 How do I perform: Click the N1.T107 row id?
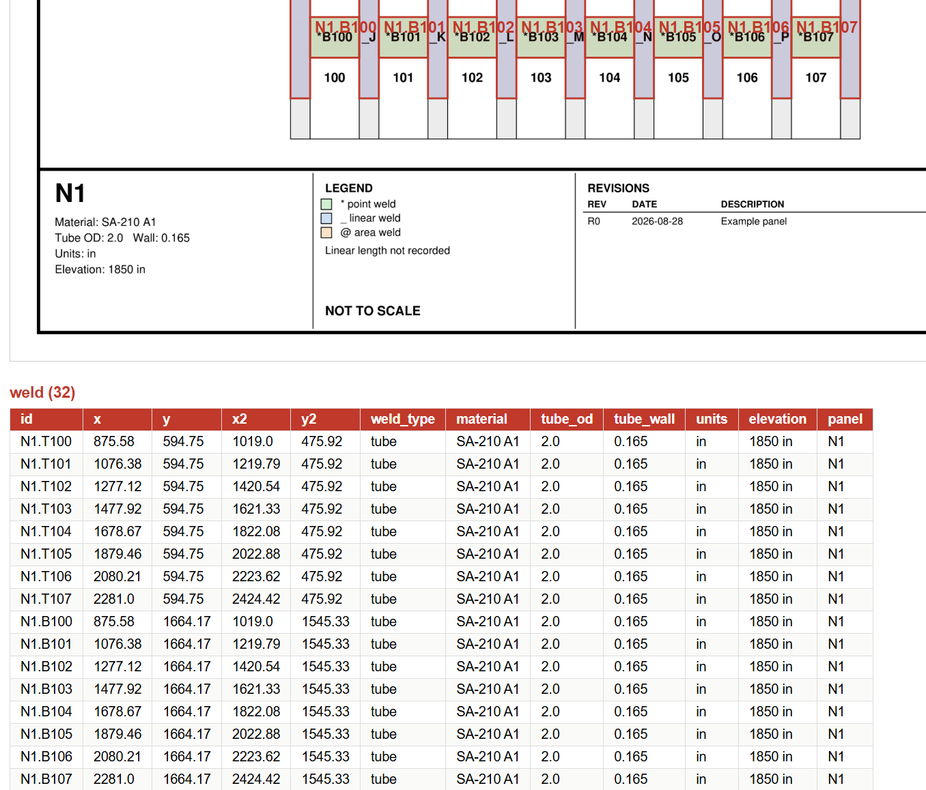pos(46,599)
